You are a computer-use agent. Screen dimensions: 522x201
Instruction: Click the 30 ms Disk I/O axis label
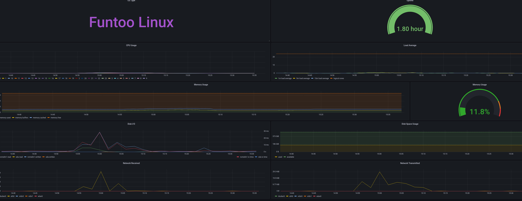[x=266, y=131]
